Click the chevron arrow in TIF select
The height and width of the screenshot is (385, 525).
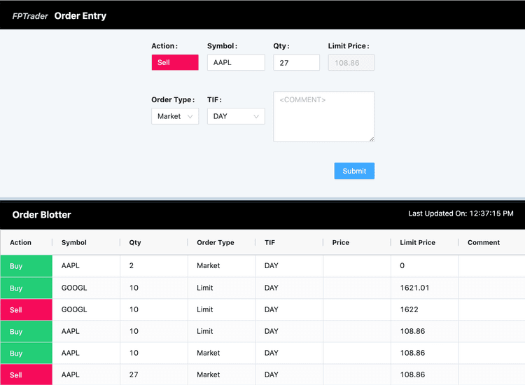(255, 116)
